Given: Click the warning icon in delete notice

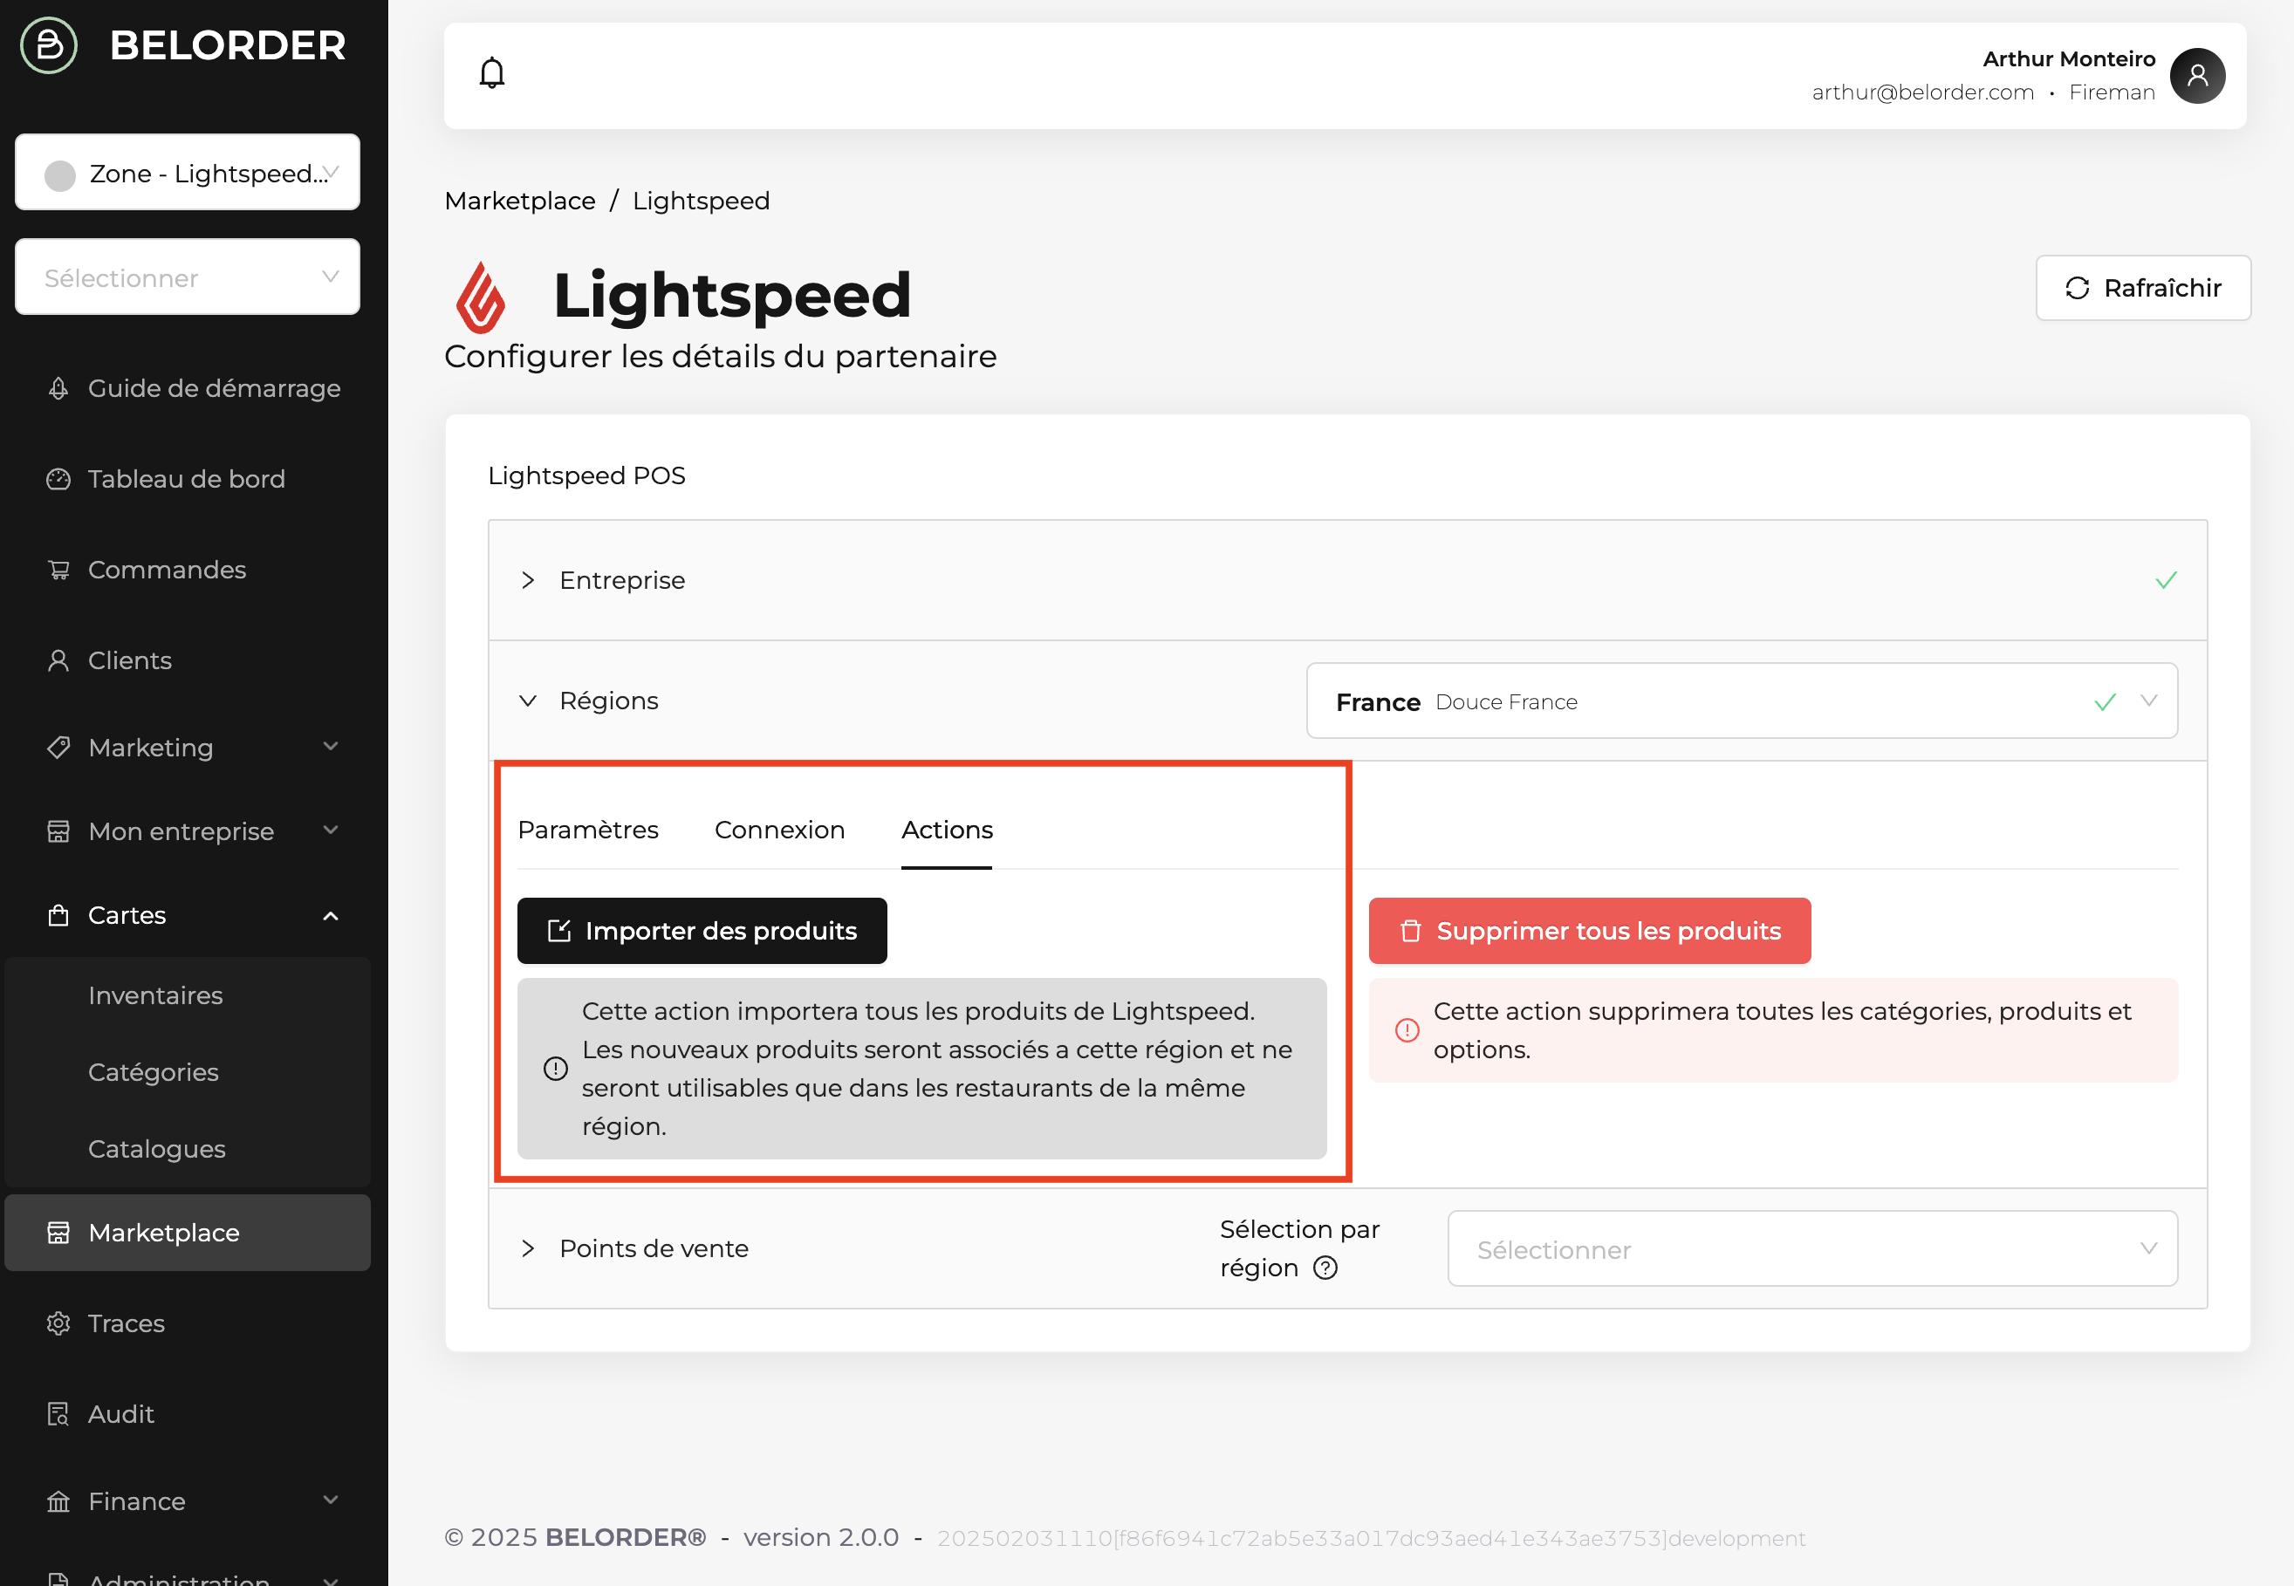Looking at the screenshot, I should click(1407, 1030).
